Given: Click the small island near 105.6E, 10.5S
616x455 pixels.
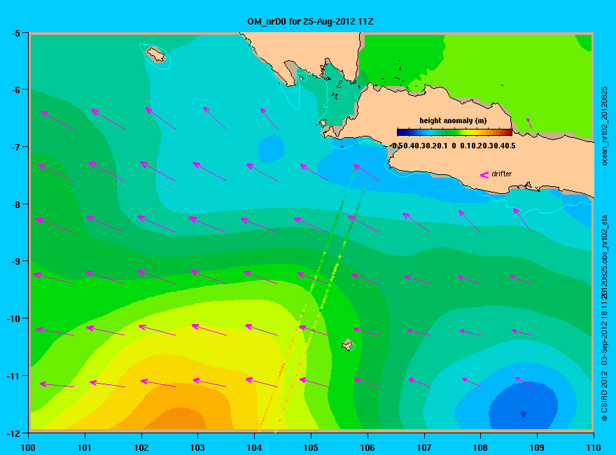Looking at the screenshot, I should pos(347,344).
